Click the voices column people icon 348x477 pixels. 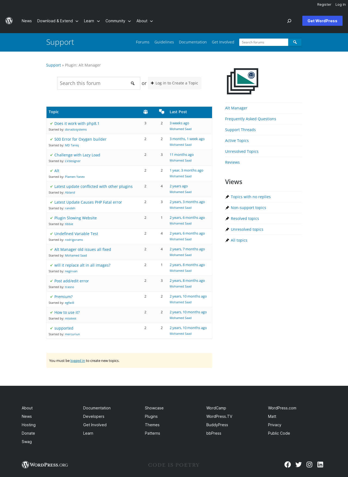[145, 112]
